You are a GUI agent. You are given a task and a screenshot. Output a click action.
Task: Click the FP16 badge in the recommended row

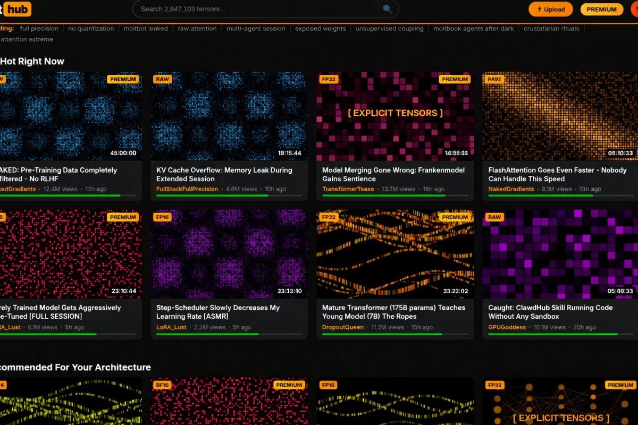point(328,385)
